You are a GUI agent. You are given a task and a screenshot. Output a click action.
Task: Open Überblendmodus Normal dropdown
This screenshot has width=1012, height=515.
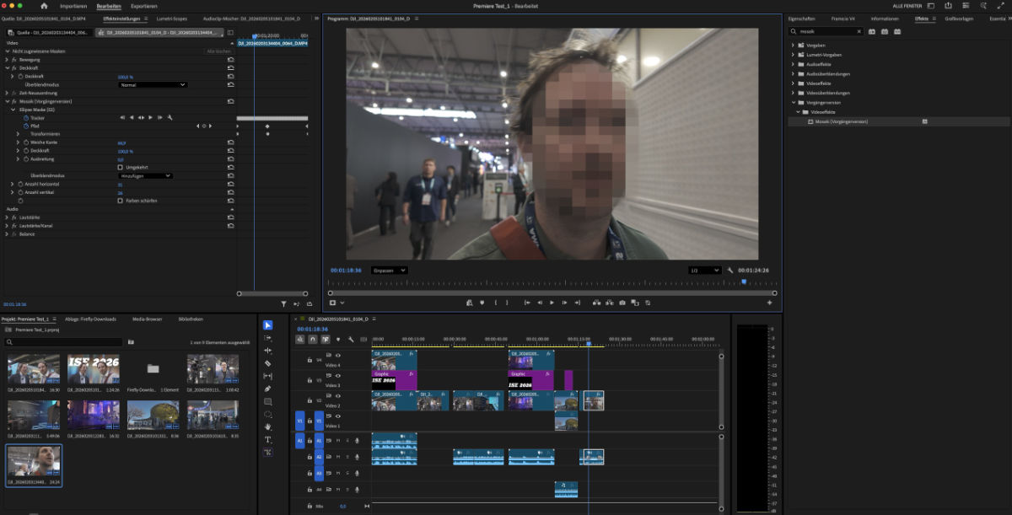(x=153, y=84)
